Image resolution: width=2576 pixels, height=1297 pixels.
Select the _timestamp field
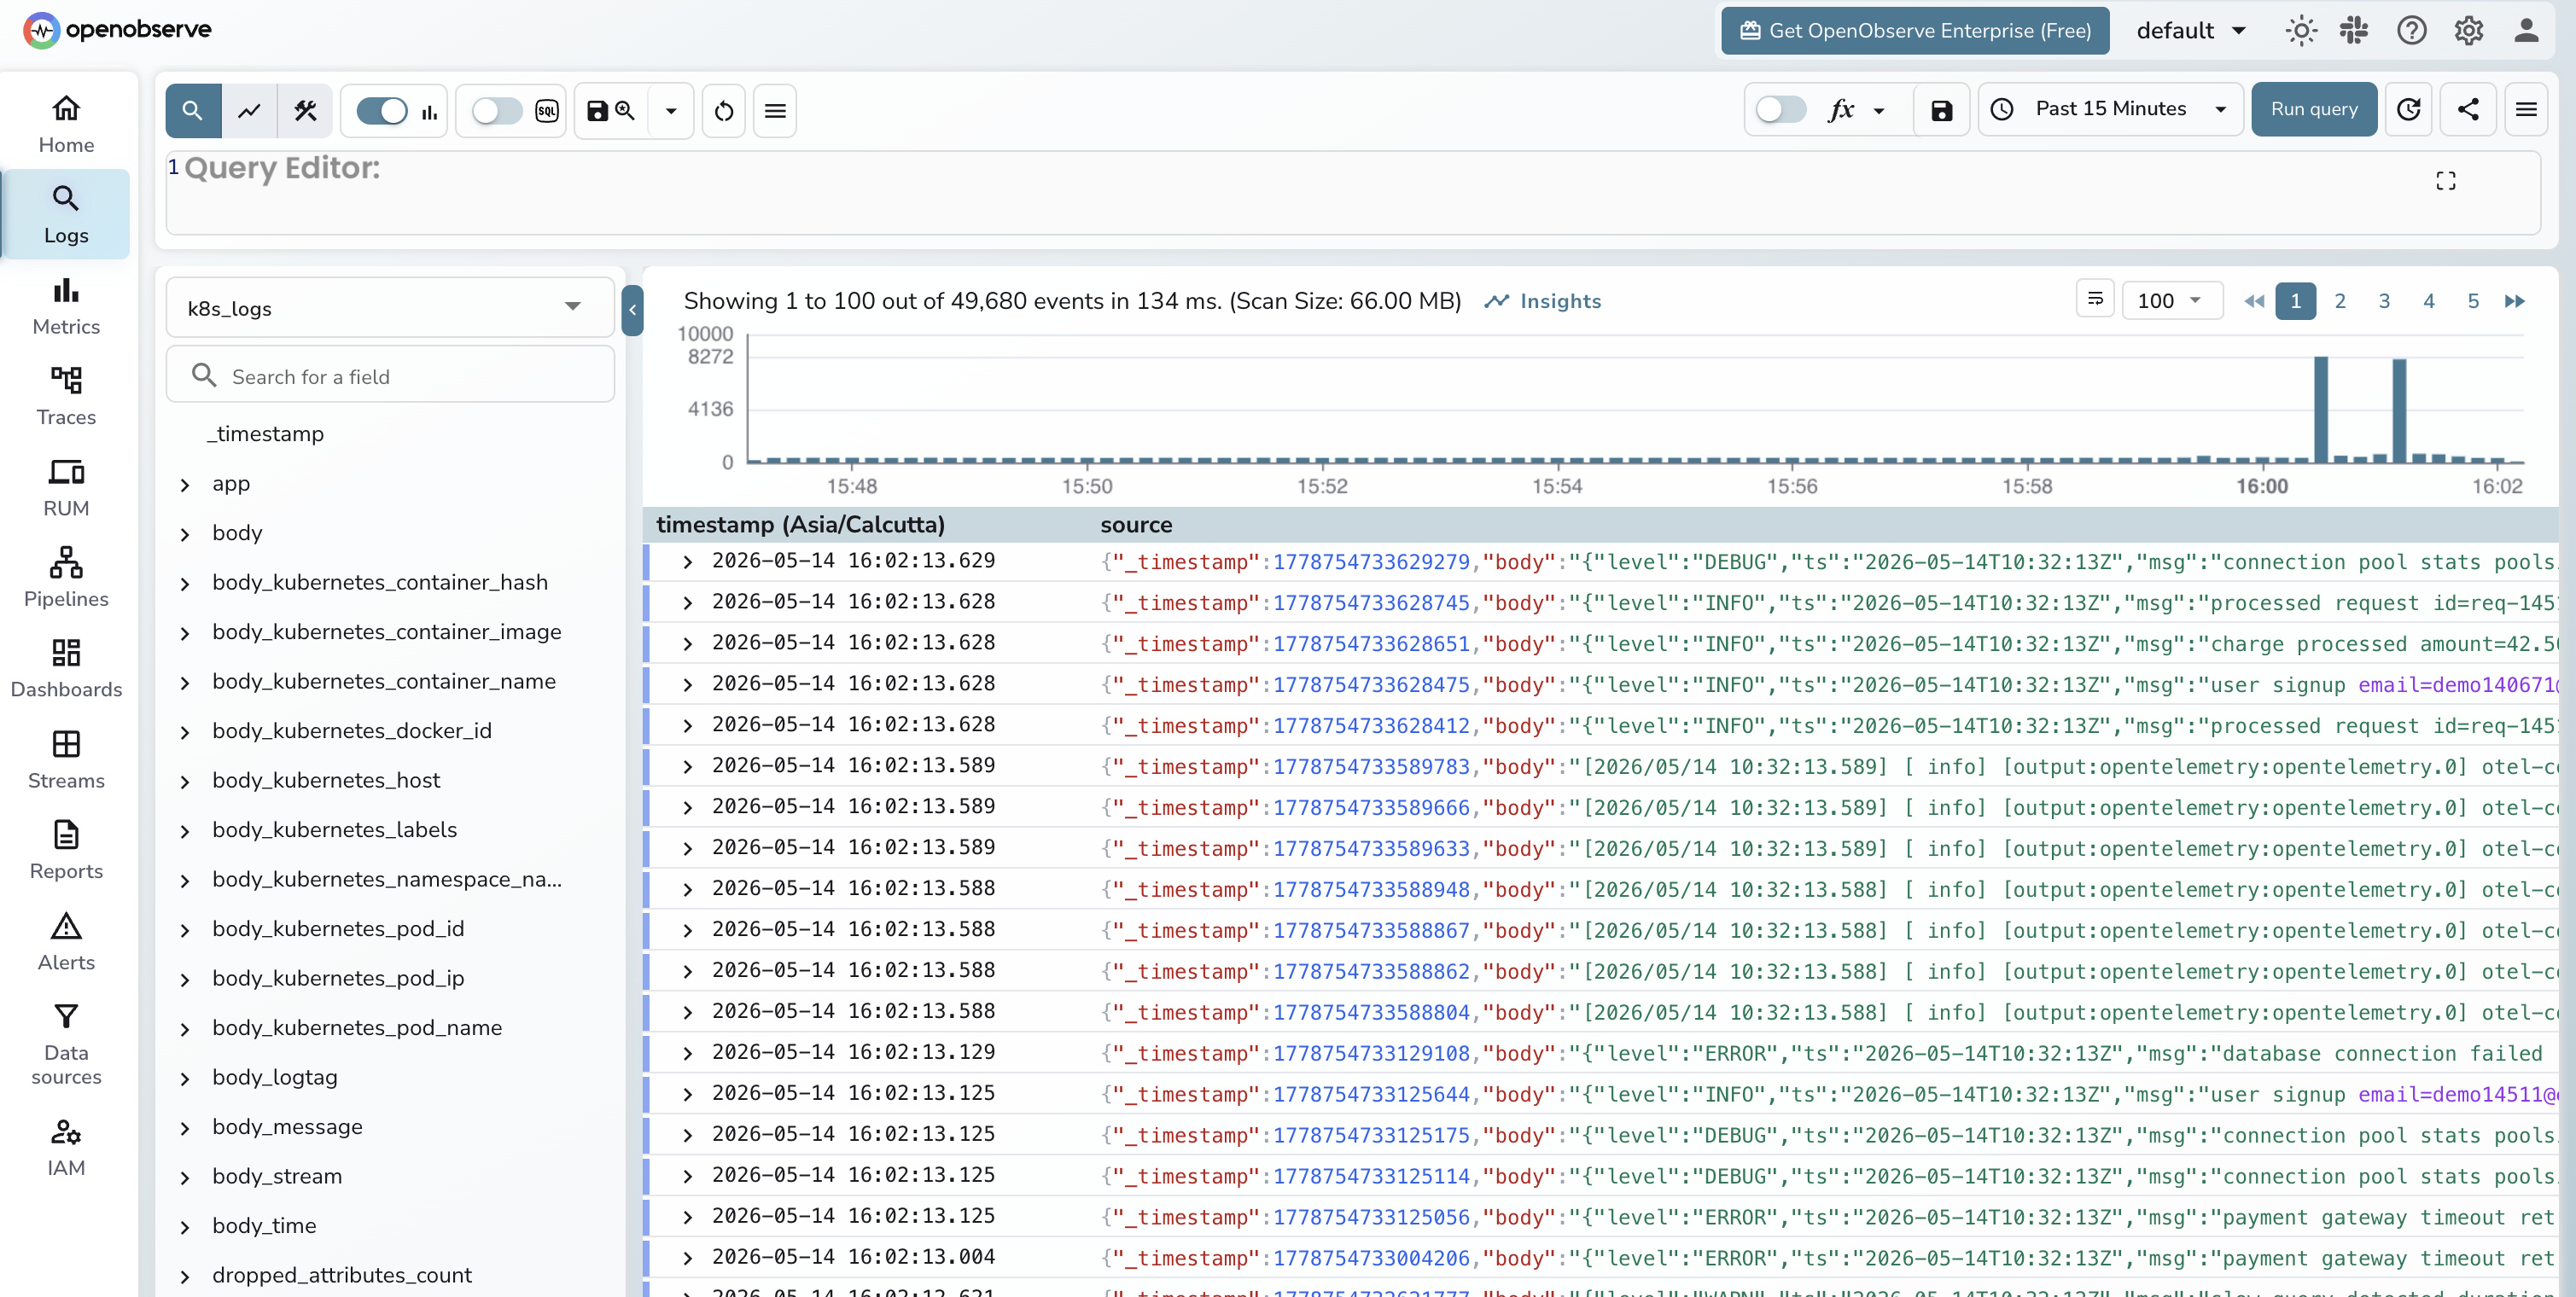point(265,434)
